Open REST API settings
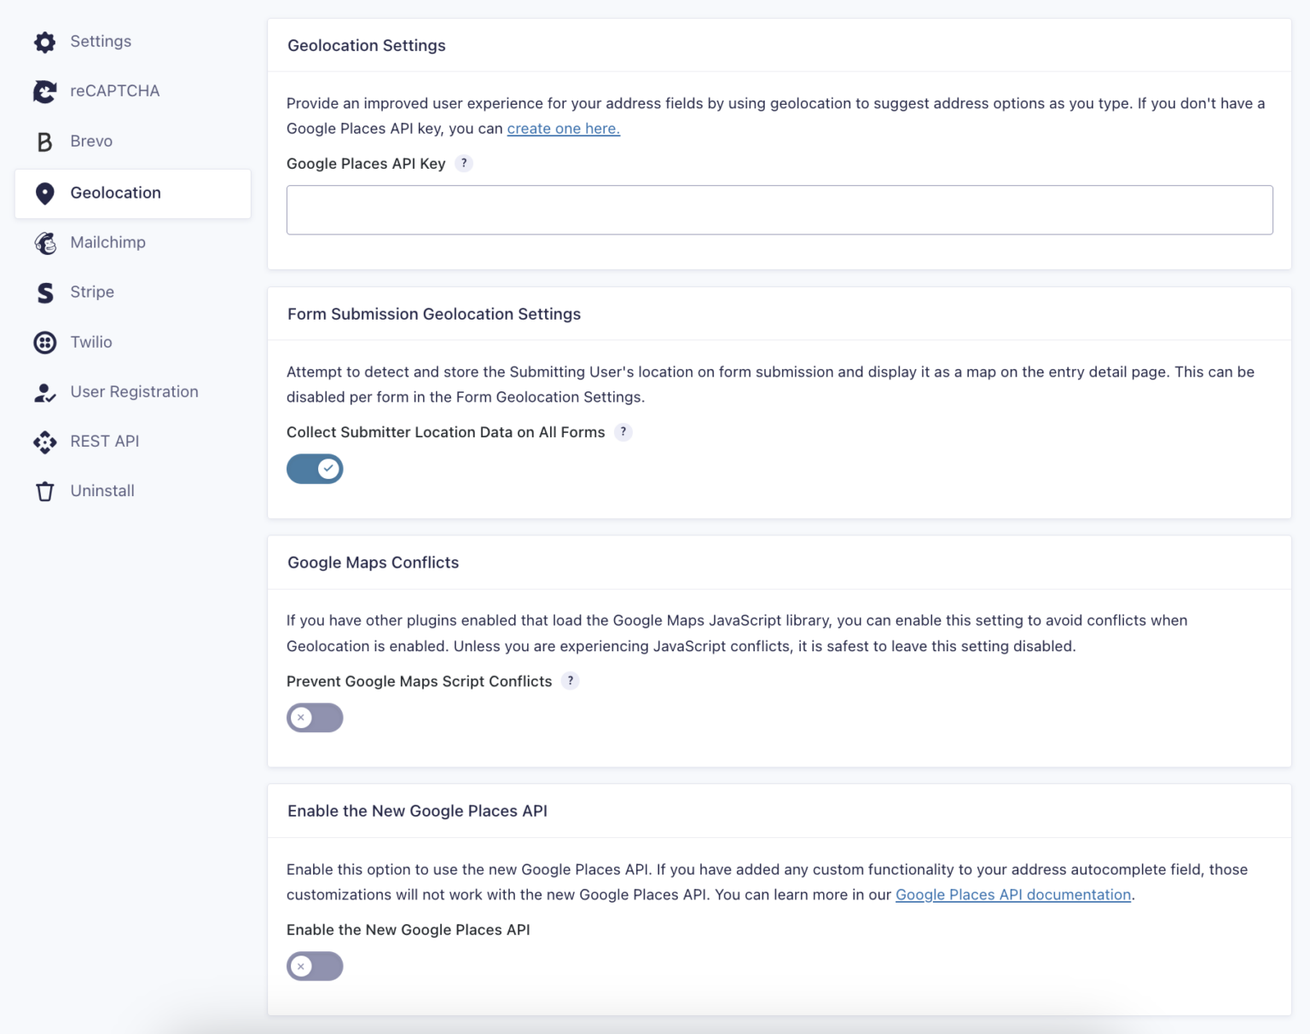 point(133,442)
